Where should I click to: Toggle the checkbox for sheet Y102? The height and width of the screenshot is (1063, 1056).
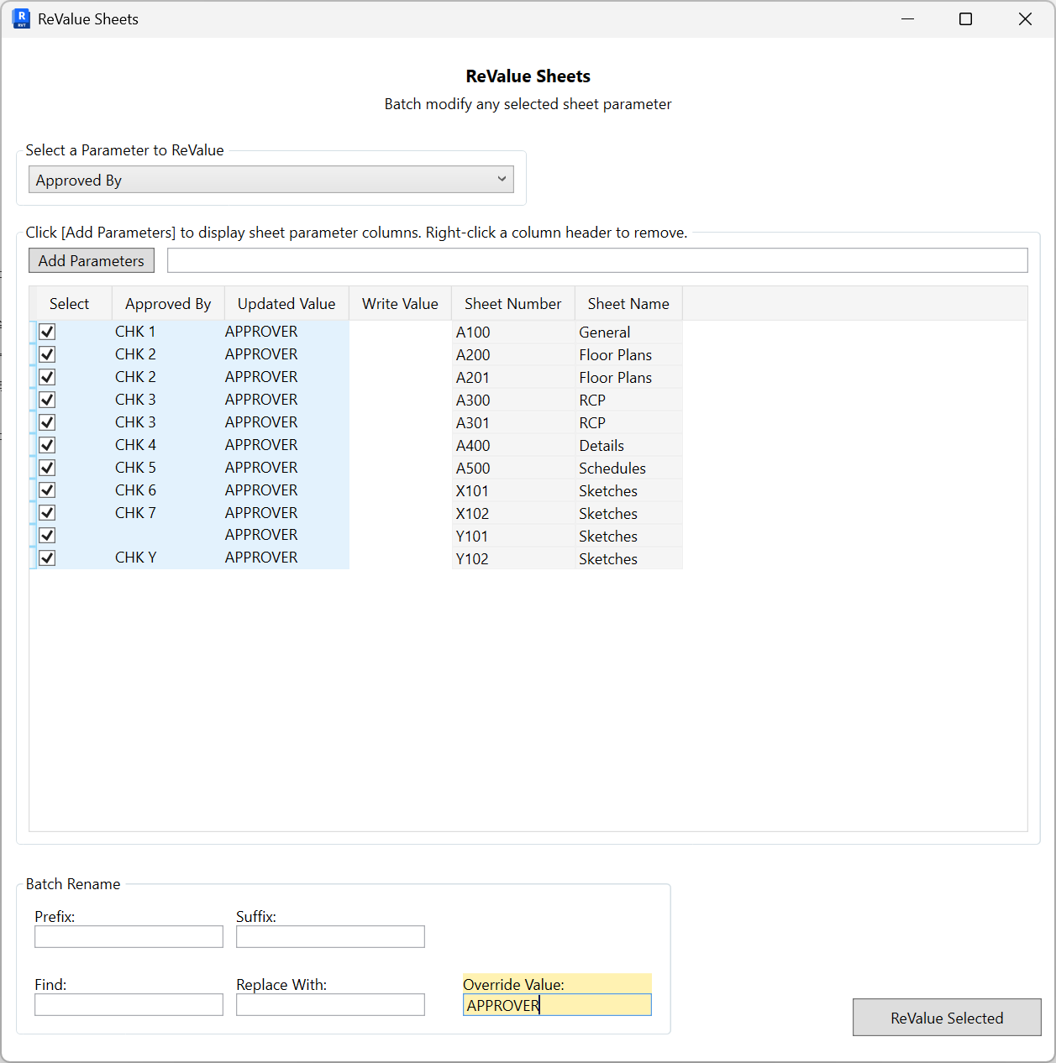click(x=47, y=558)
